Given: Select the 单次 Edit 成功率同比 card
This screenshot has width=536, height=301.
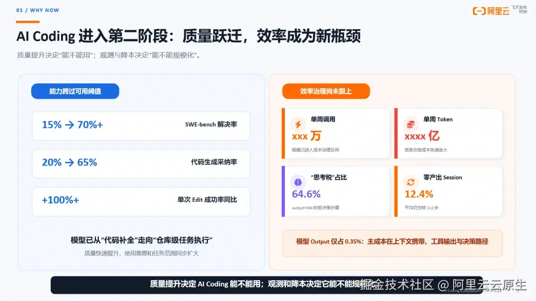Looking at the screenshot, I should pyautogui.click(x=141, y=201).
